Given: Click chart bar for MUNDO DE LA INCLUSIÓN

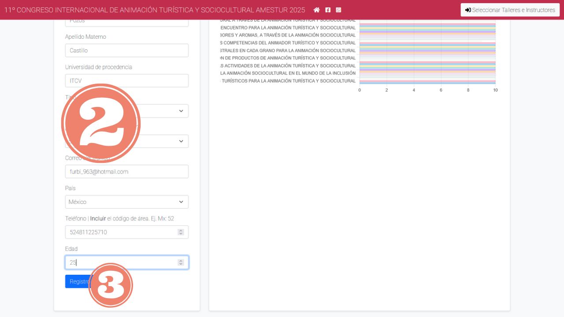Looking at the screenshot, I should coord(427,73).
